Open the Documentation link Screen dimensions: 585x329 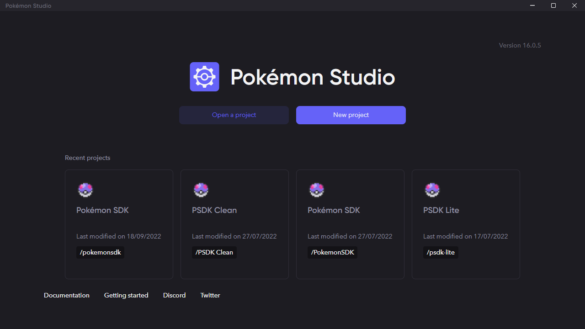pyautogui.click(x=67, y=295)
